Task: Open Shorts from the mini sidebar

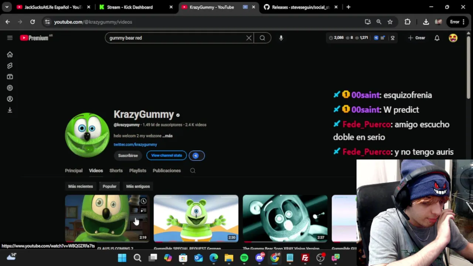Action: point(10,66)
